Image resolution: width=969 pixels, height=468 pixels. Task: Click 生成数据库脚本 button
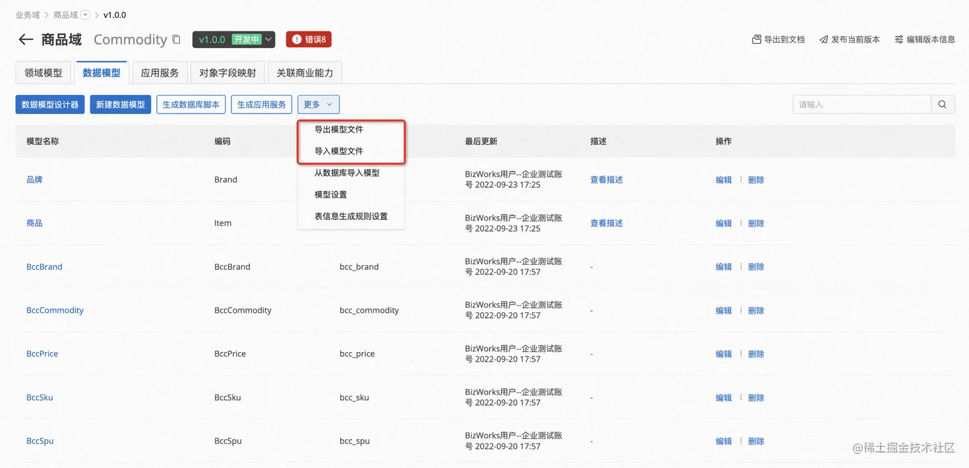[191, 104]
